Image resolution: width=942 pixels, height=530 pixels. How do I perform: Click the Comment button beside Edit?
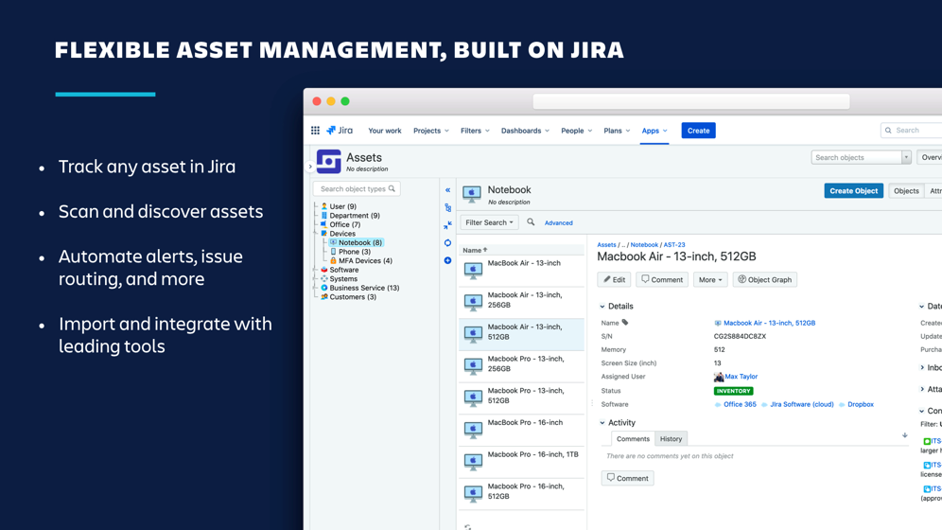point(661,279)
